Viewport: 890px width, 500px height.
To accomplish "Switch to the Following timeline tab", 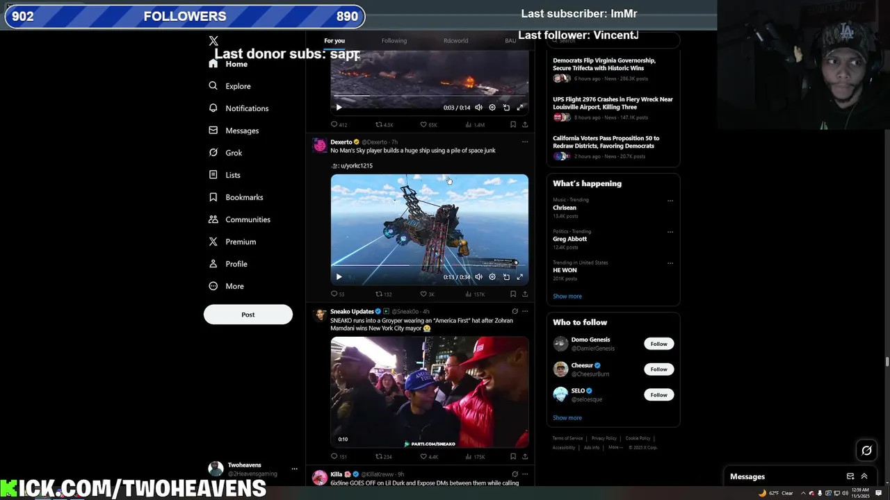I will [x=394, y=40].
